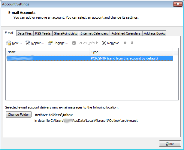This screenshot has height=150, width=184.
Task: Switch to the E-mail tab
Action: coord(9,33)
